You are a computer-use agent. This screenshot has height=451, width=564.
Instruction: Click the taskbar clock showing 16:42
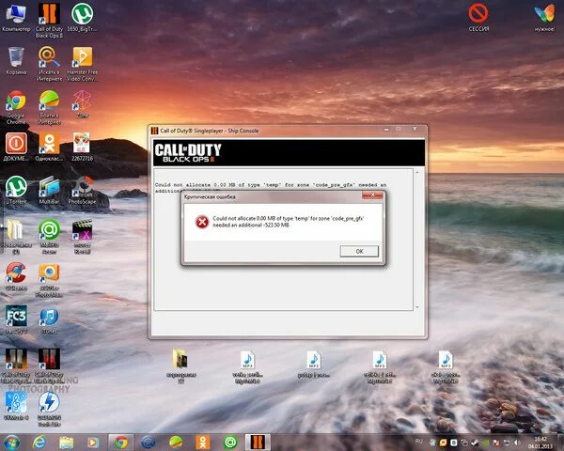(540, 443)
